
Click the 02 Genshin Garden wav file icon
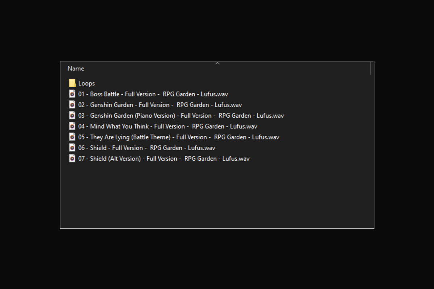click(72, 105)
